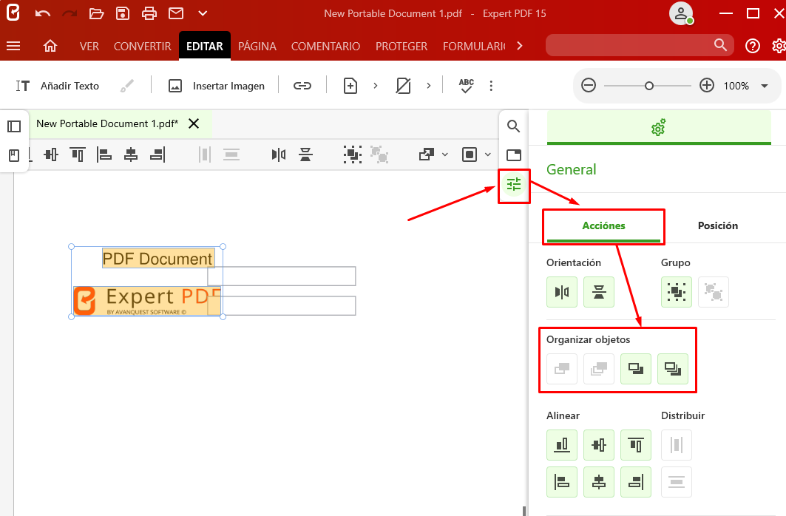Click Insertar Imagen button
Image resolution: width=786 pixels, height=516 pixels.
tap(217, 86)
